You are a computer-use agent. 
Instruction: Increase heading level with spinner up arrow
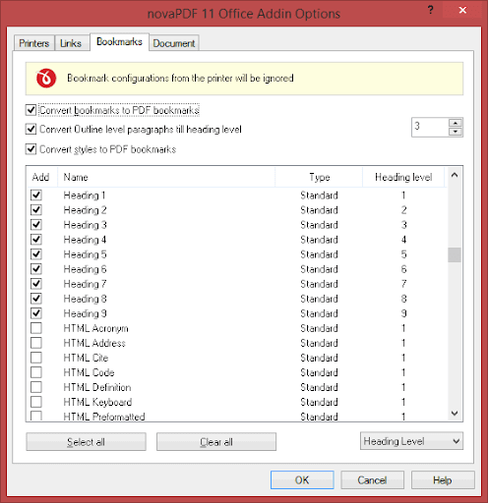pyautogui.click(x=456, y=123)
